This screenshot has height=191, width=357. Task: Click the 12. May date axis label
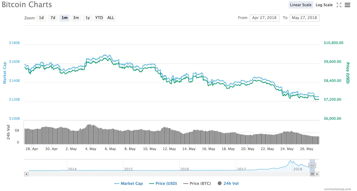coord(169,149)
